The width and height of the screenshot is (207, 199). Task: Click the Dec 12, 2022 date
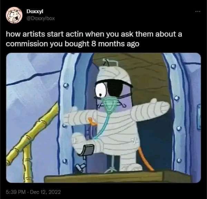click(46, 192)
